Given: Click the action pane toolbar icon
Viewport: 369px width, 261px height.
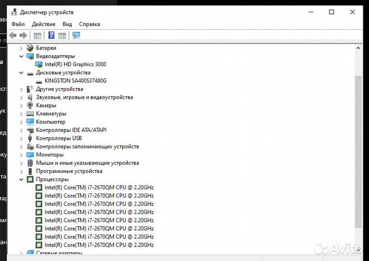Looking at the screenshot, I should [62, 36].
